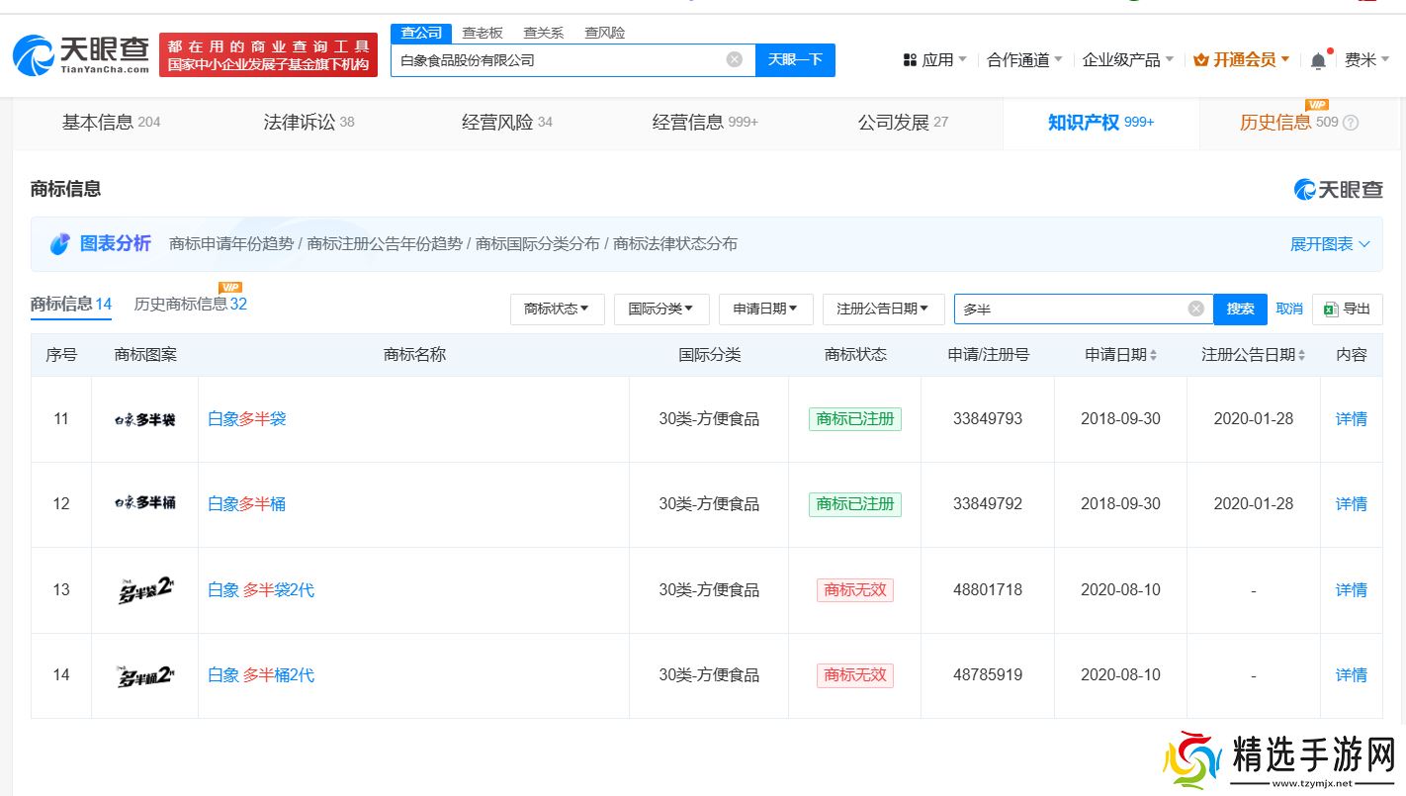Sort by 注册公告日期 column arrows

[1301, 355]
